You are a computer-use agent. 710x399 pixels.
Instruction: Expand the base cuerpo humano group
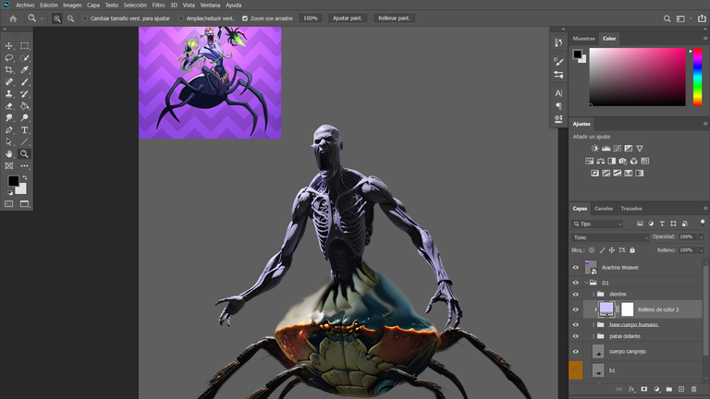click(594, 324)
